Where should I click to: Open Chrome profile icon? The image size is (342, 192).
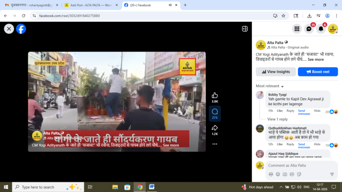pos(327,16)
